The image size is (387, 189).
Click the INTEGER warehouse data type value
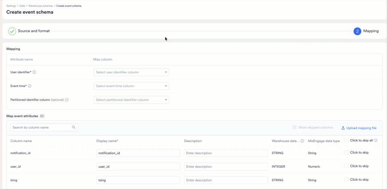[x=279, y=166]
